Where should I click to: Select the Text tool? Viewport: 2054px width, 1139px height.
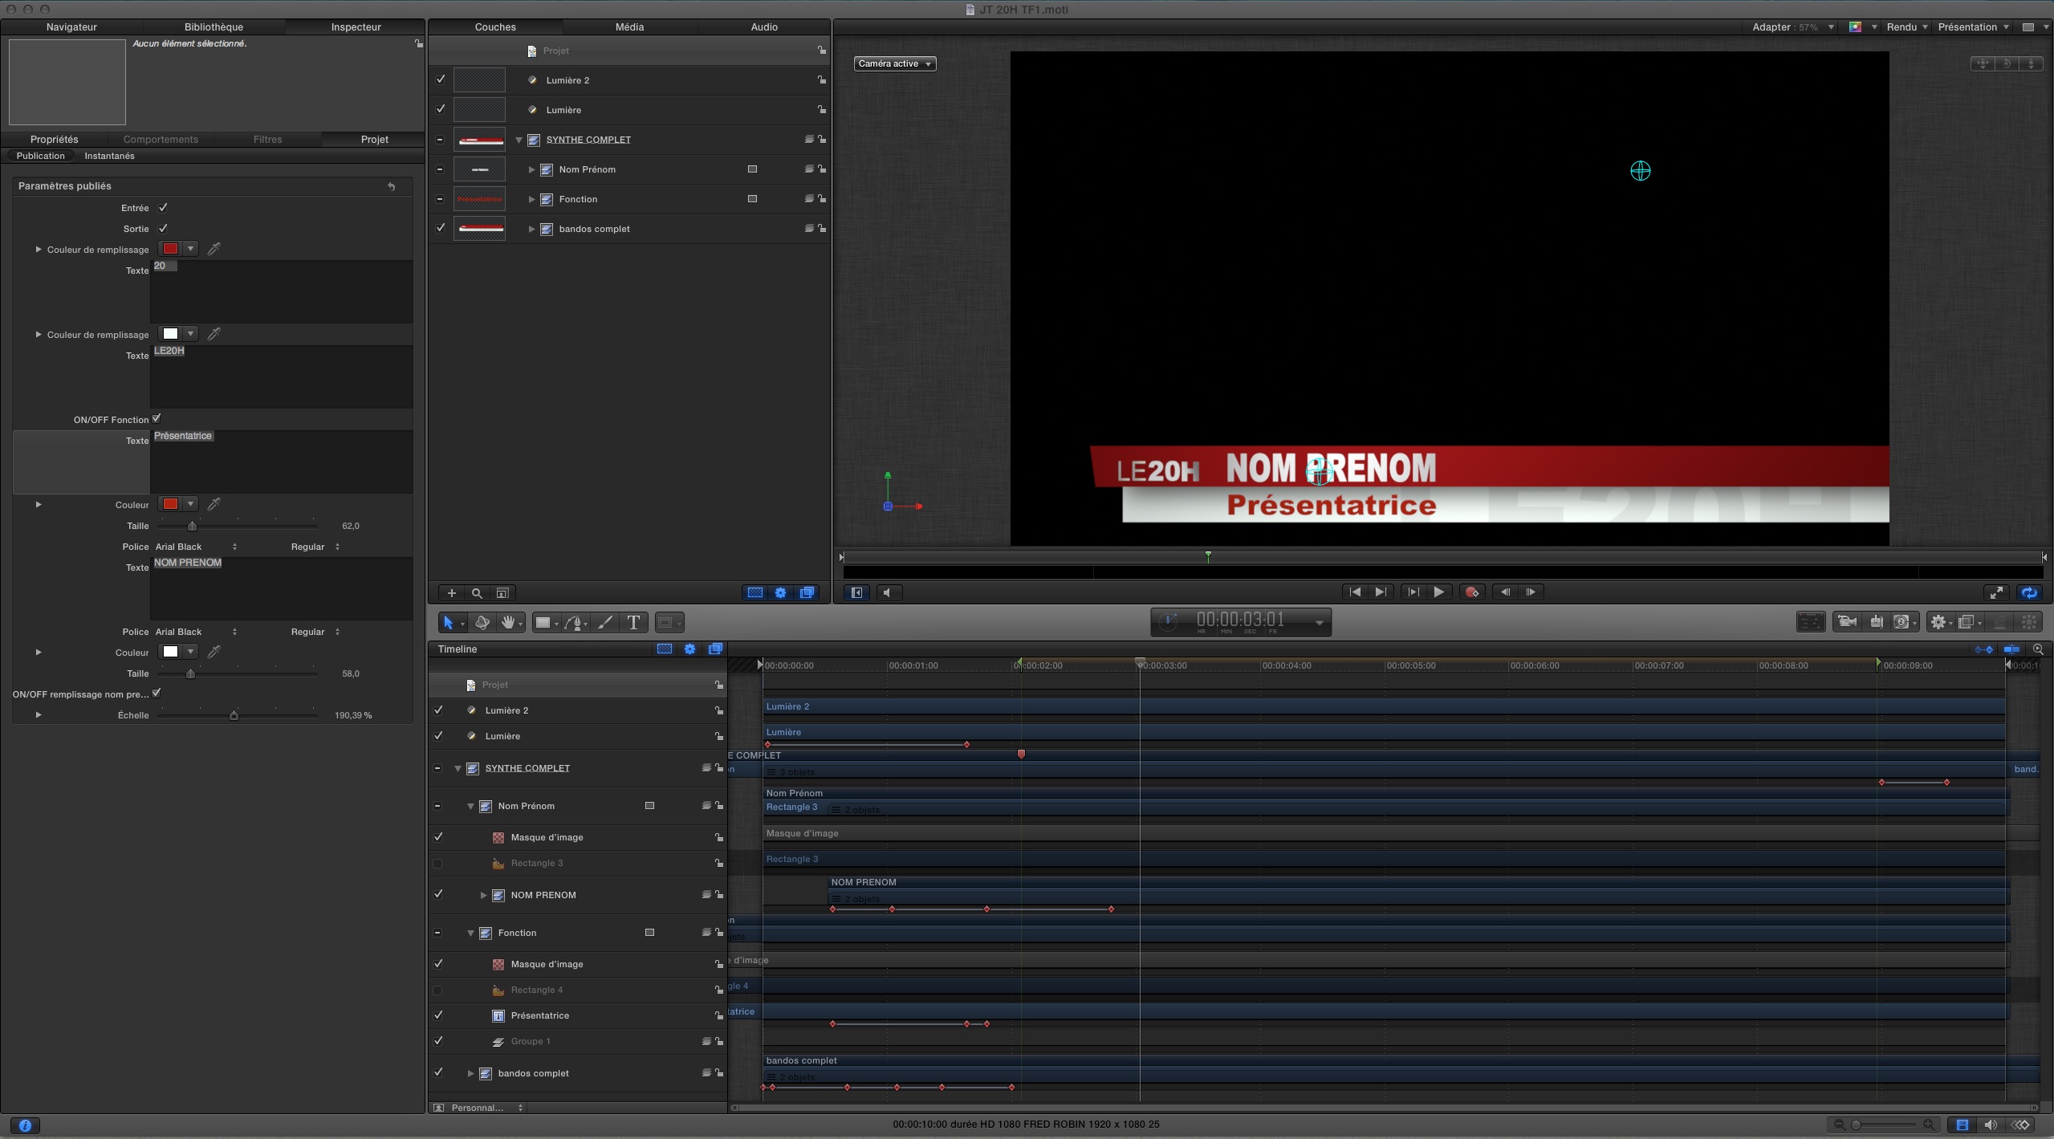coord(633,622)
